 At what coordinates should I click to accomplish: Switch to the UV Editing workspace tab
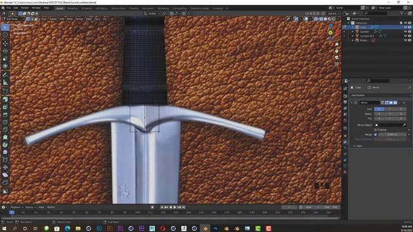click(x=101, y=8)
